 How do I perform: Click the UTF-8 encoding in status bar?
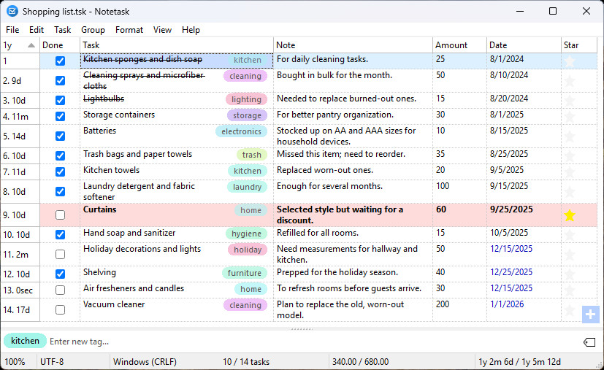coord(52,362)
